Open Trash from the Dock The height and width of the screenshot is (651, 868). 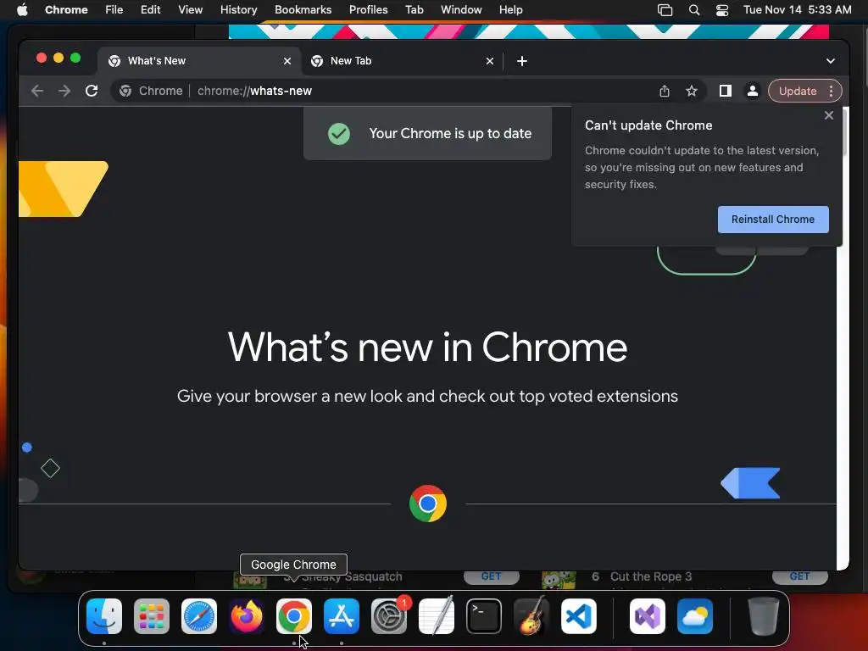pyautogui.click(x=764, y=616)
